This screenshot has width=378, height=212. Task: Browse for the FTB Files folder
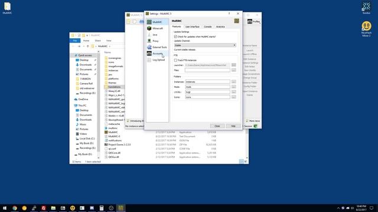pyautogui.click(x=234, y=70)
